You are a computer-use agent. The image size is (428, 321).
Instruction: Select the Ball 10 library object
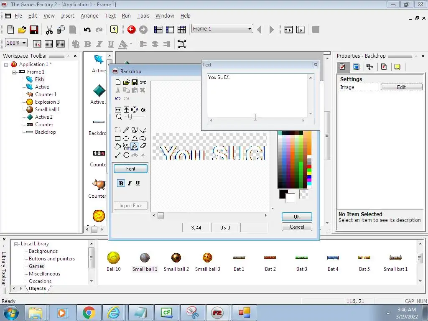click(x=114, y=262)
